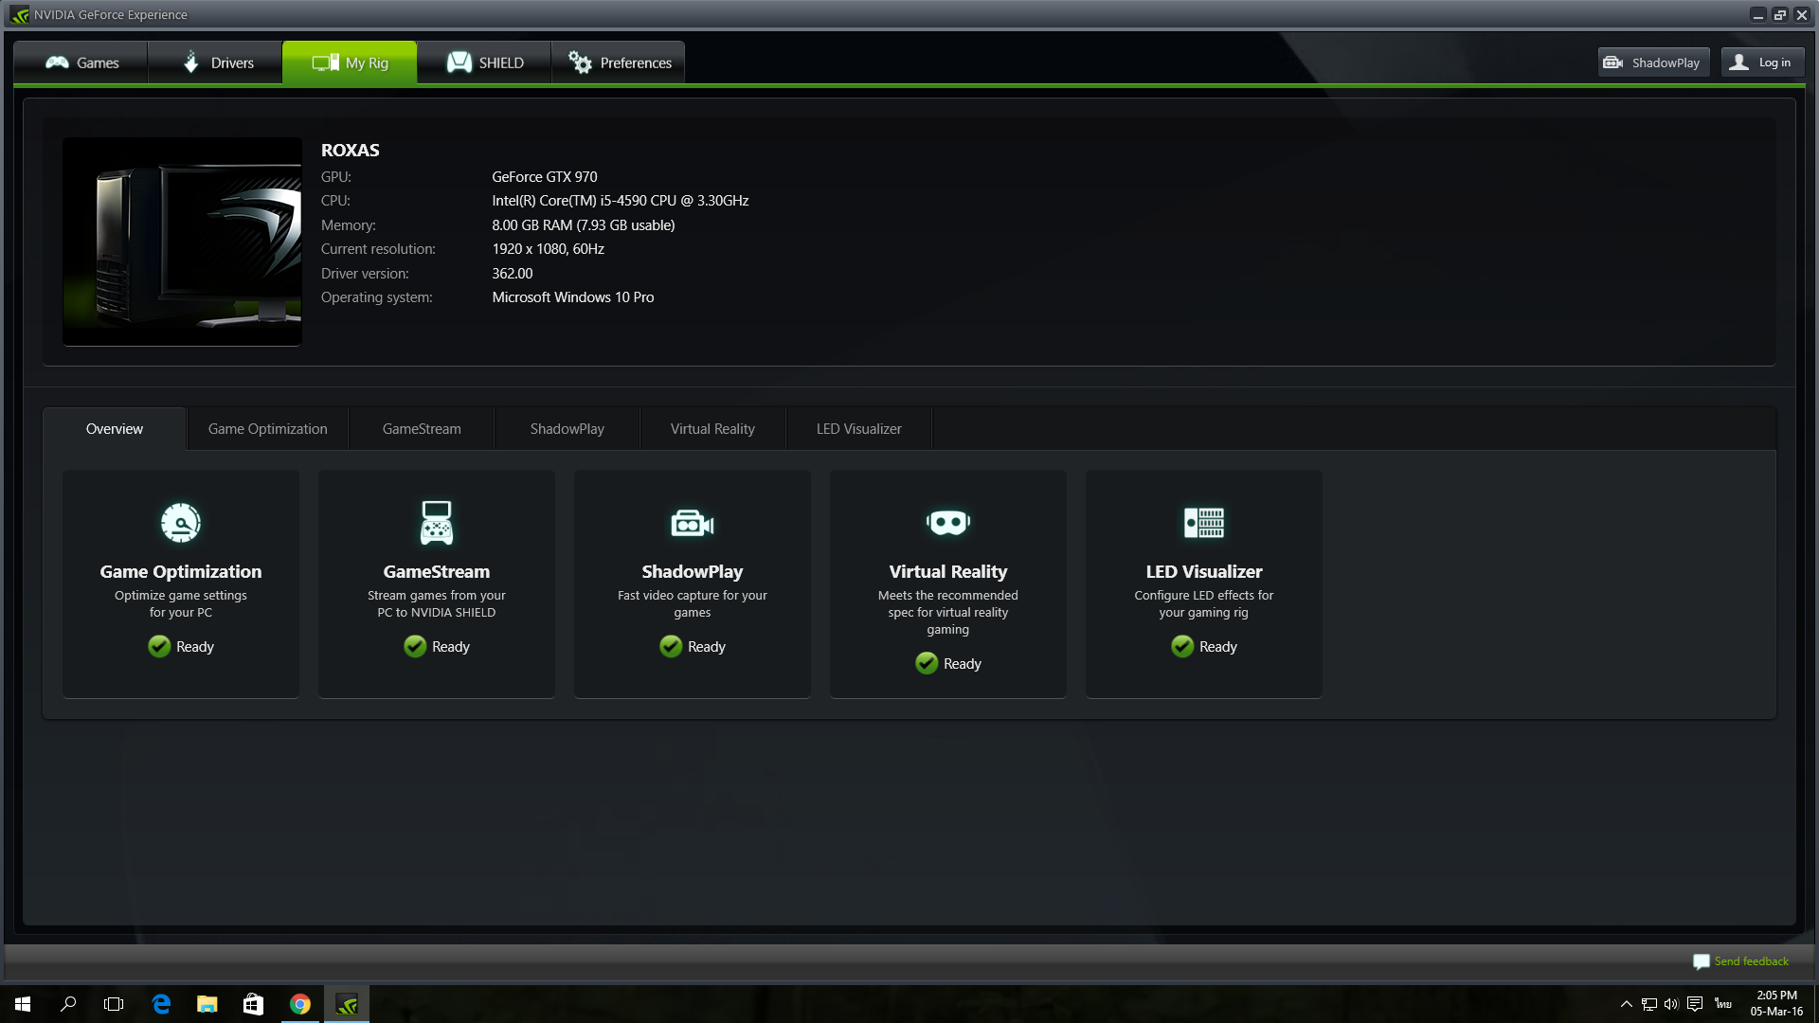
Task: Open the Preferences tab
Action: (x=619, y=63)
